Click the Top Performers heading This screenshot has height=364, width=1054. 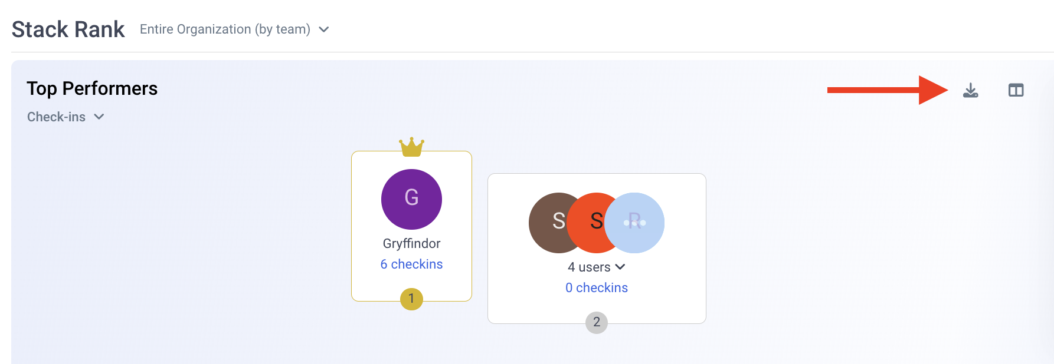point(92,88)
